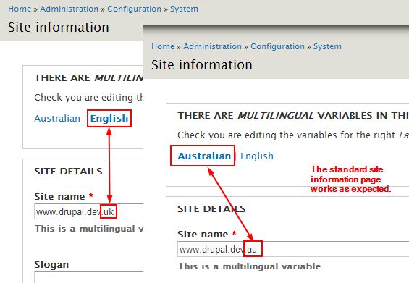Focus the site name field containing www.drupal.dev.uk
Viewport: 409px width, 283px height.
(89, 211)
